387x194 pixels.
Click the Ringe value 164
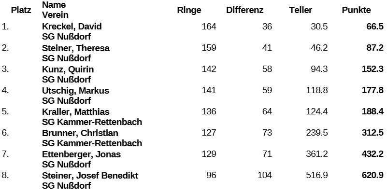tap(209, 27)
